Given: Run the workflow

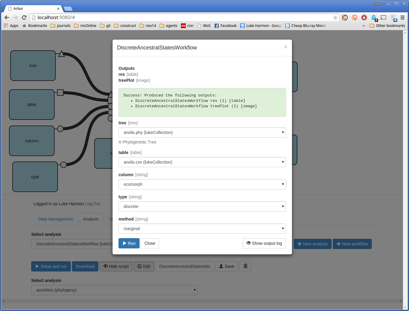Looking at the screenshot, I should (x=129, y=243).
